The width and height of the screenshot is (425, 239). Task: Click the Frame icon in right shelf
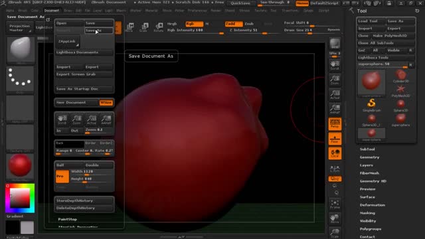pyautogui.click(x=335, y=204)
